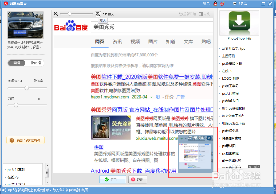Open the 提意见 feedback link
Image resolution: width=276 pixels, height=194 pixels.
coord(240,3)
